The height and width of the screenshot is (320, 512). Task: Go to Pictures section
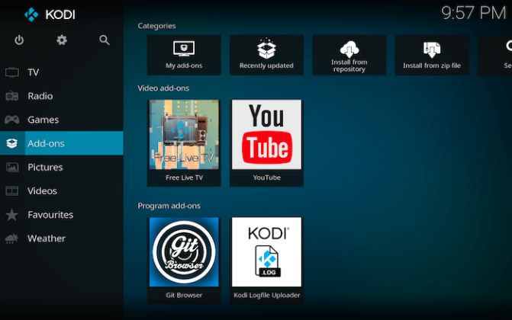tap(61, 167)
